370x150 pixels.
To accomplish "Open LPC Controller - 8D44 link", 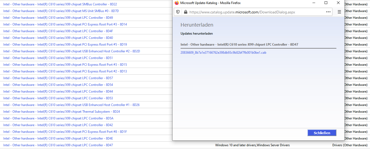I will coord(58,92).
